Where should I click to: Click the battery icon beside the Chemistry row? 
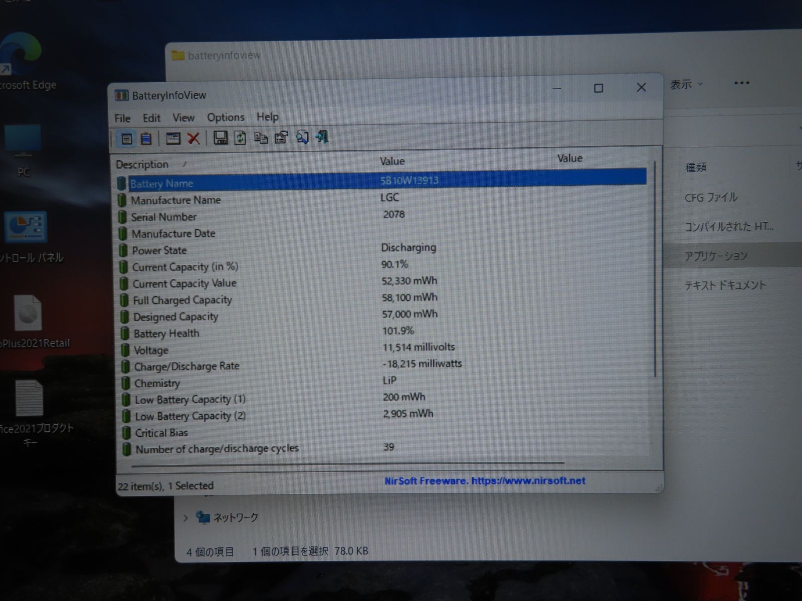125,384
